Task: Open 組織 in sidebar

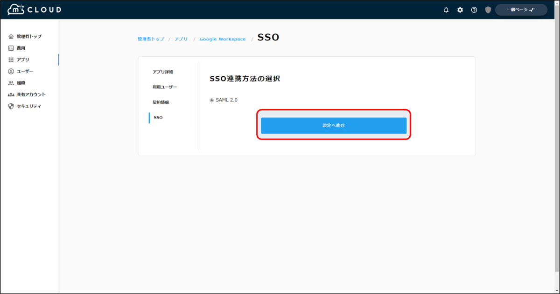Action: [21, 83]
